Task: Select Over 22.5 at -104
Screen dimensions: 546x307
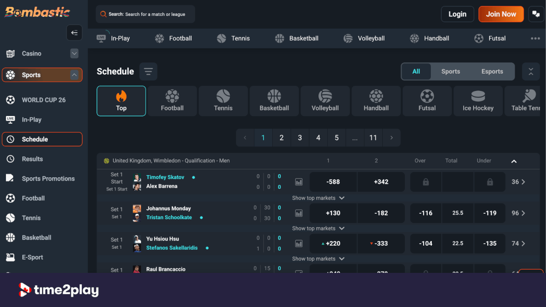Action: [426, 243]
